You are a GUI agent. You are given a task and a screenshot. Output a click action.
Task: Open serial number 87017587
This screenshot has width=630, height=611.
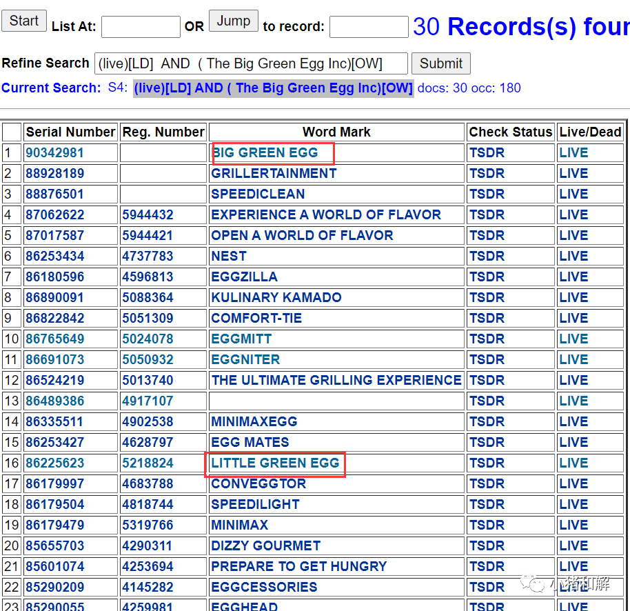[x=54, y=236]
